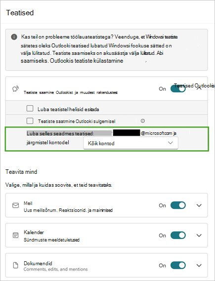This screenshot has width=215, height=281.
Task: Collapse the Outlook notifications section chevron
Action: click(x=199, y=88)
